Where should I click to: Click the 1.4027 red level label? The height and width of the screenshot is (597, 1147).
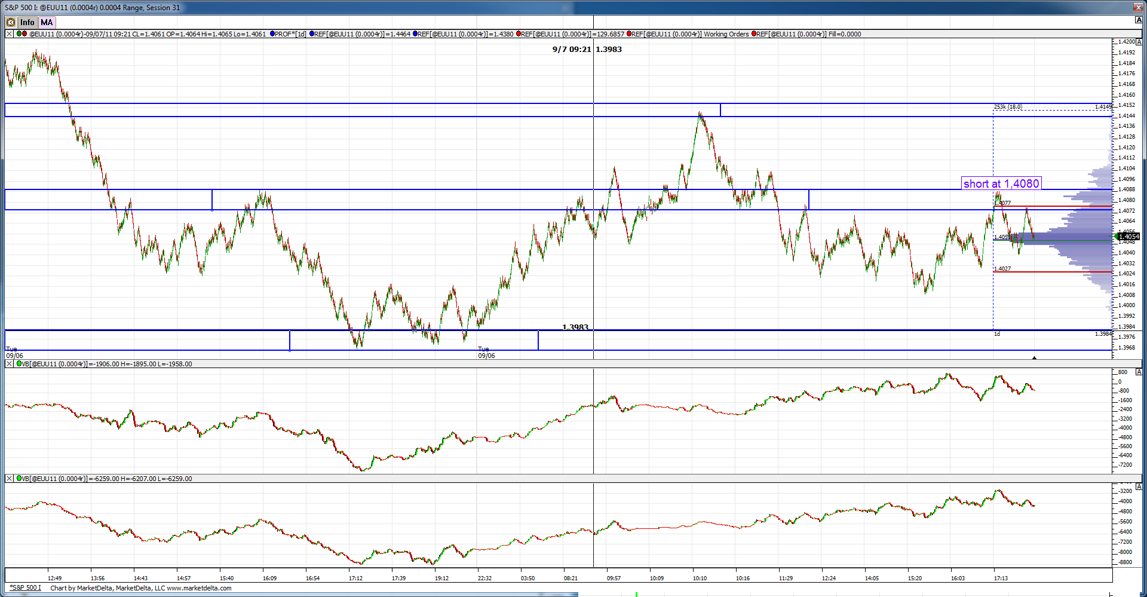coord(1002,269)
